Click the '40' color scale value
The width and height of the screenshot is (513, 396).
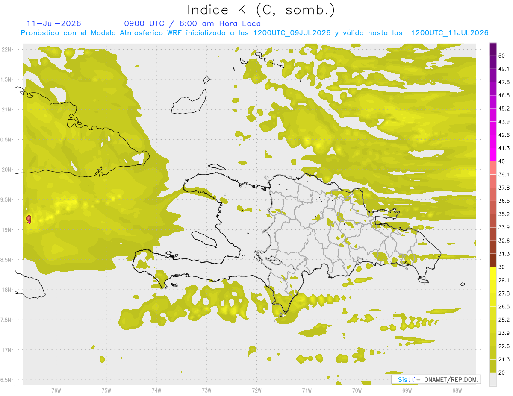pos(502,161)
